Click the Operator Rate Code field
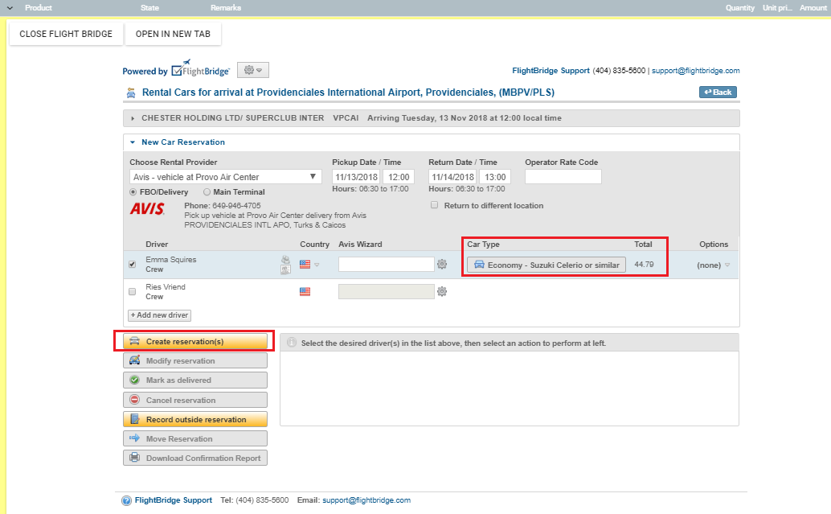 coord(563,177)
